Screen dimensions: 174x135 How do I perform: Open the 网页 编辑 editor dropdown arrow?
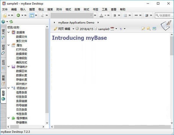(x=73, y=29)
